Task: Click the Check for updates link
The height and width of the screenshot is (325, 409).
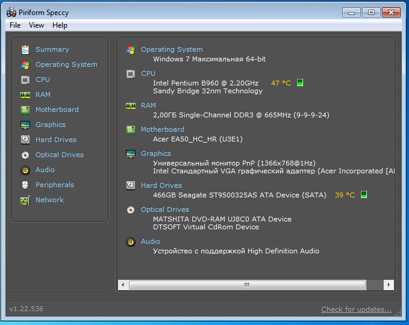Action: [x=356, y=309]
